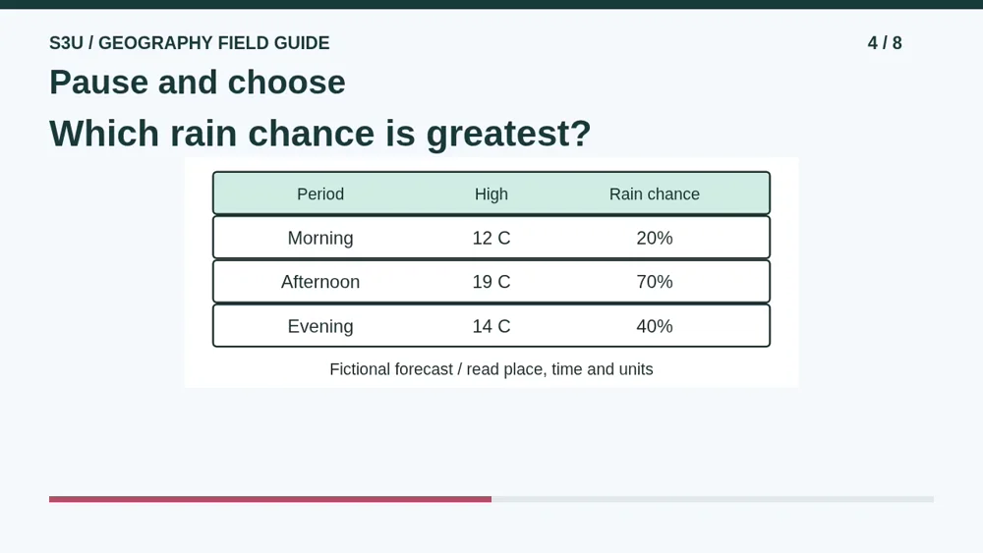Click the 14 C temperature cell
Screen dimensions: 983x553
click(x=491, y=326)
